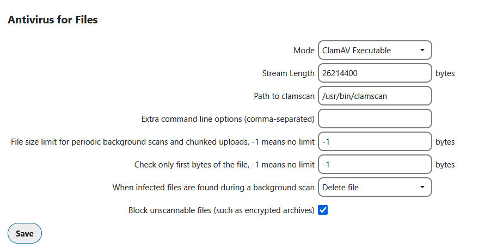
Task: Click the Block unscannable files label text
Action: click(221, 210)
